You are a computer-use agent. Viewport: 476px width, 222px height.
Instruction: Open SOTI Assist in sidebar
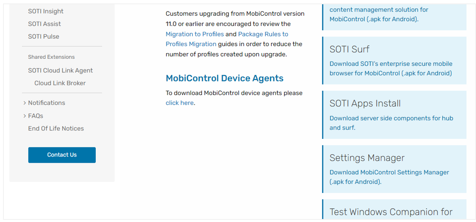[x=44, y=24]
